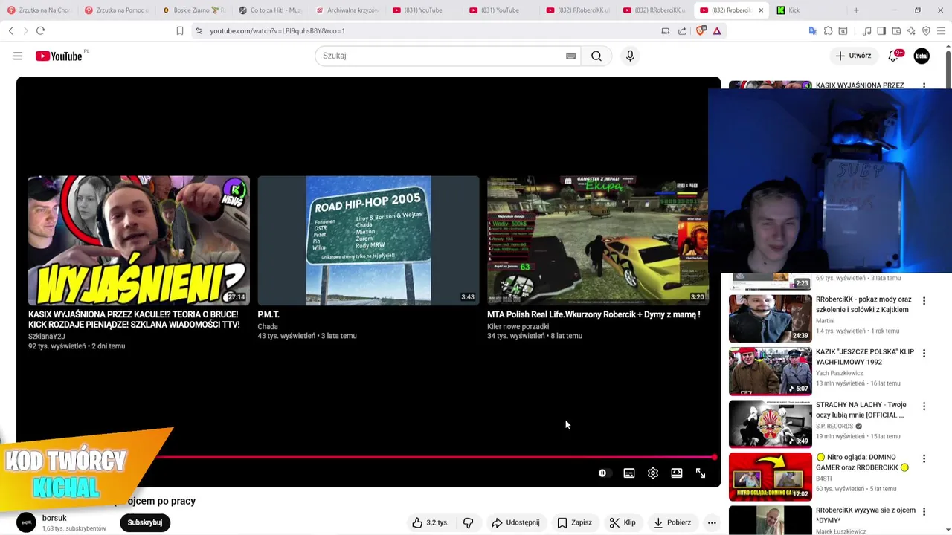The height and width of the screenshot is (535, 952).
Task: Open more actions three-dot menu below video
Action: tap(712, 522)
